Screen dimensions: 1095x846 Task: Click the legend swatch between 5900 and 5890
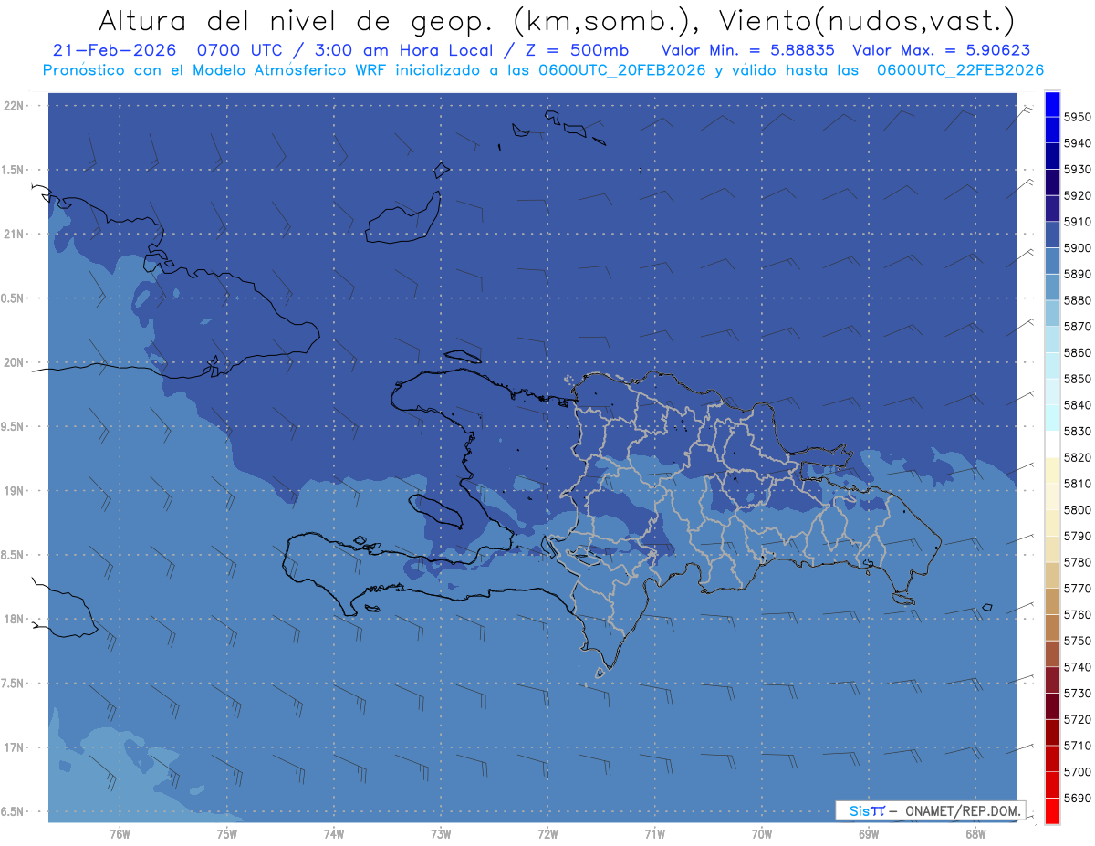1051,261
